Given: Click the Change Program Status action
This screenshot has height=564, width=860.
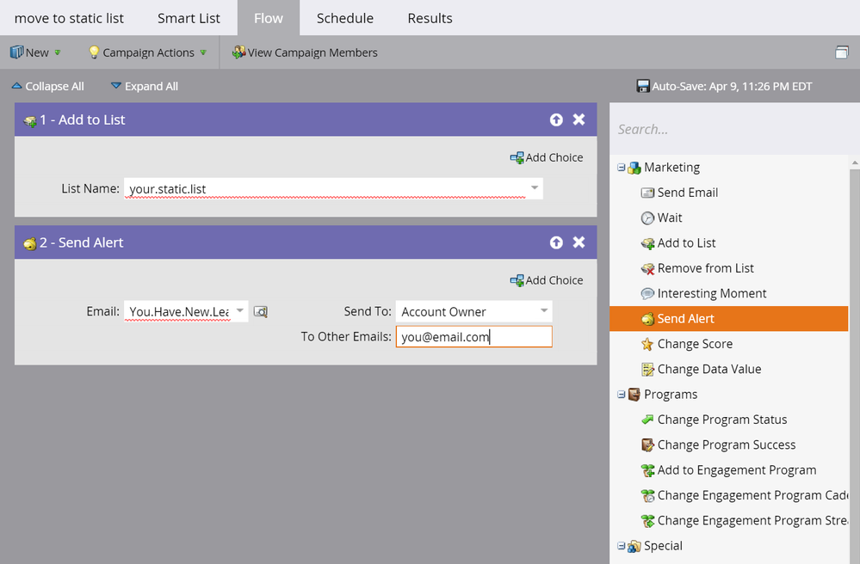Looking at the screenshot, I should pos(721,420).
